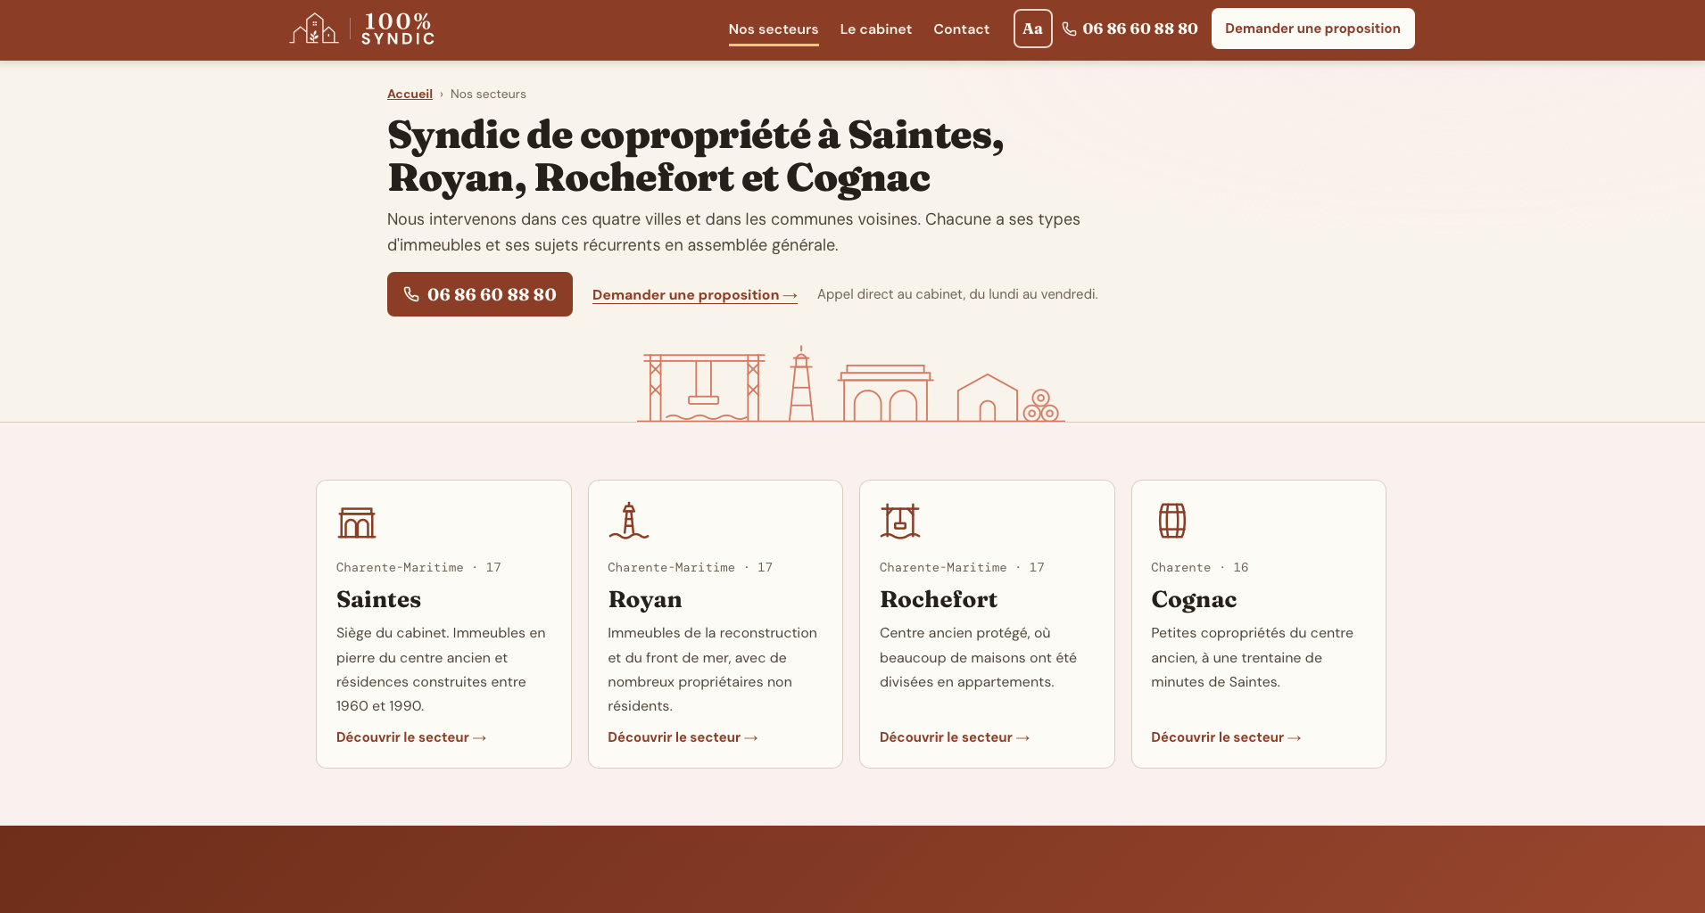
Task: Click the Saintes arch monument icon
Action: pos(357,522)
